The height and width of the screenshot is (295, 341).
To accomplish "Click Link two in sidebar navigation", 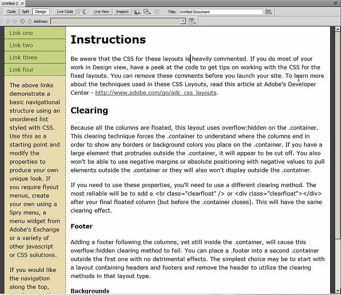I will (x=35, y=45).
